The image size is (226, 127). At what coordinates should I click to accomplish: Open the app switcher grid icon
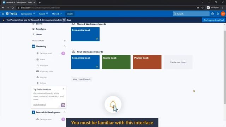[3, 14]
